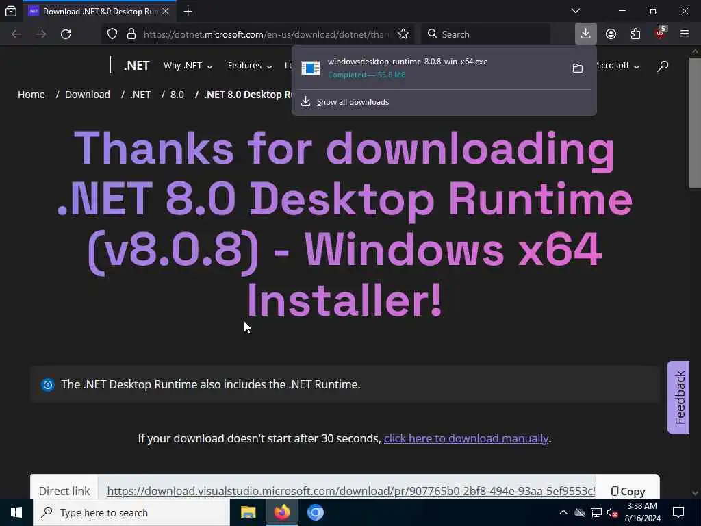Reload the current page

click(x=66, y=34)
